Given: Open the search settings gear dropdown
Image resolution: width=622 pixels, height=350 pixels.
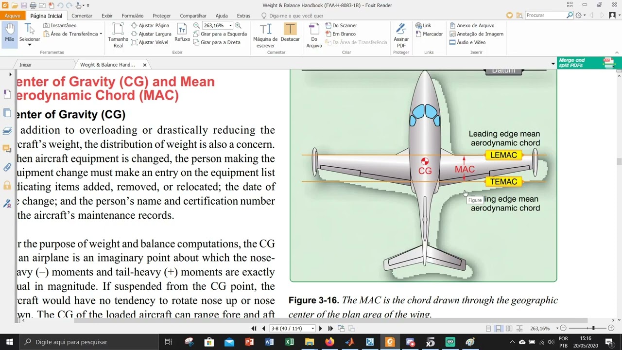Looking at the screenshot, I should [580, 15].
